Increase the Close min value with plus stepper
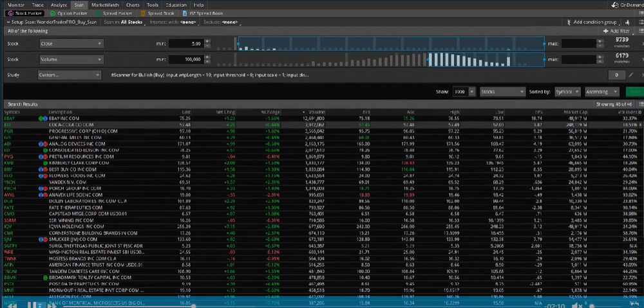 [x=207, y=41]
